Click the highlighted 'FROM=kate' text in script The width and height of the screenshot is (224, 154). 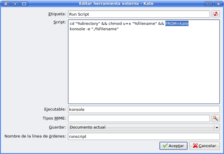(x=177, y=23)
